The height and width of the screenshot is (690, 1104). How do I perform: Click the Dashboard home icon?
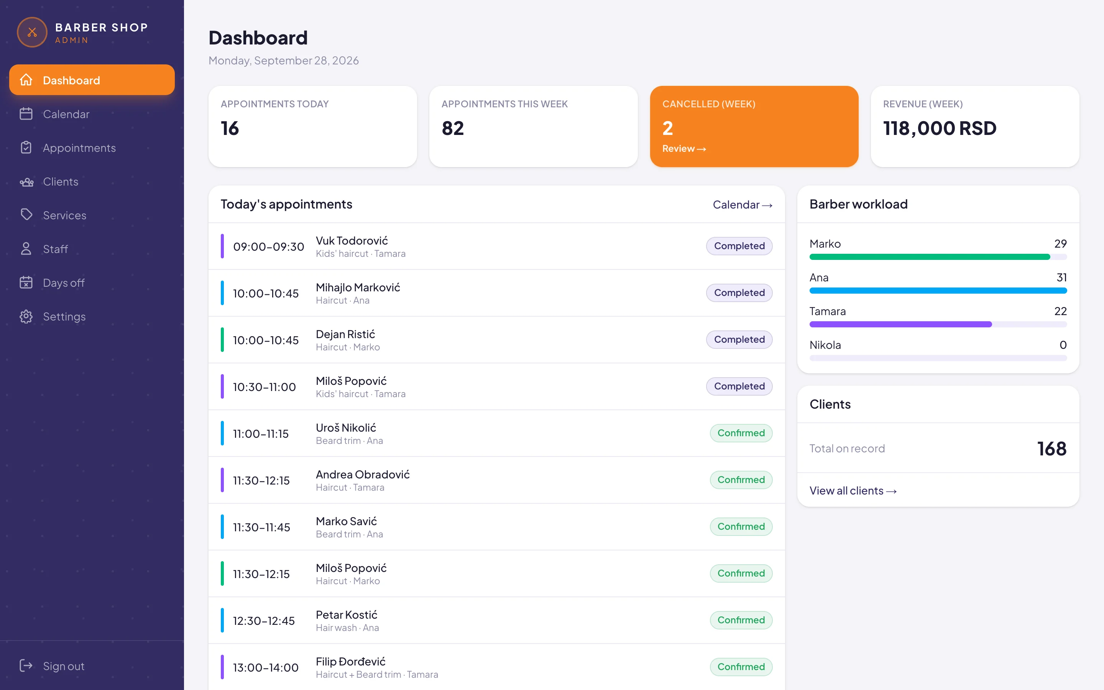pos(26,80)
